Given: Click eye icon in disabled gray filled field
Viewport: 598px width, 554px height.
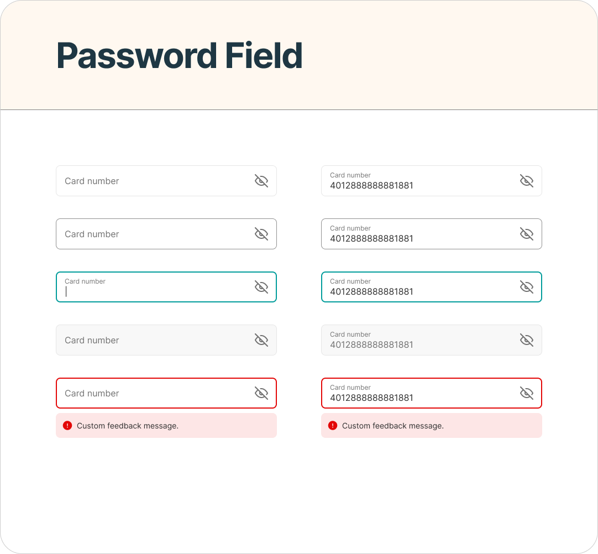Looking at the screenshot, I should [527, 340].
